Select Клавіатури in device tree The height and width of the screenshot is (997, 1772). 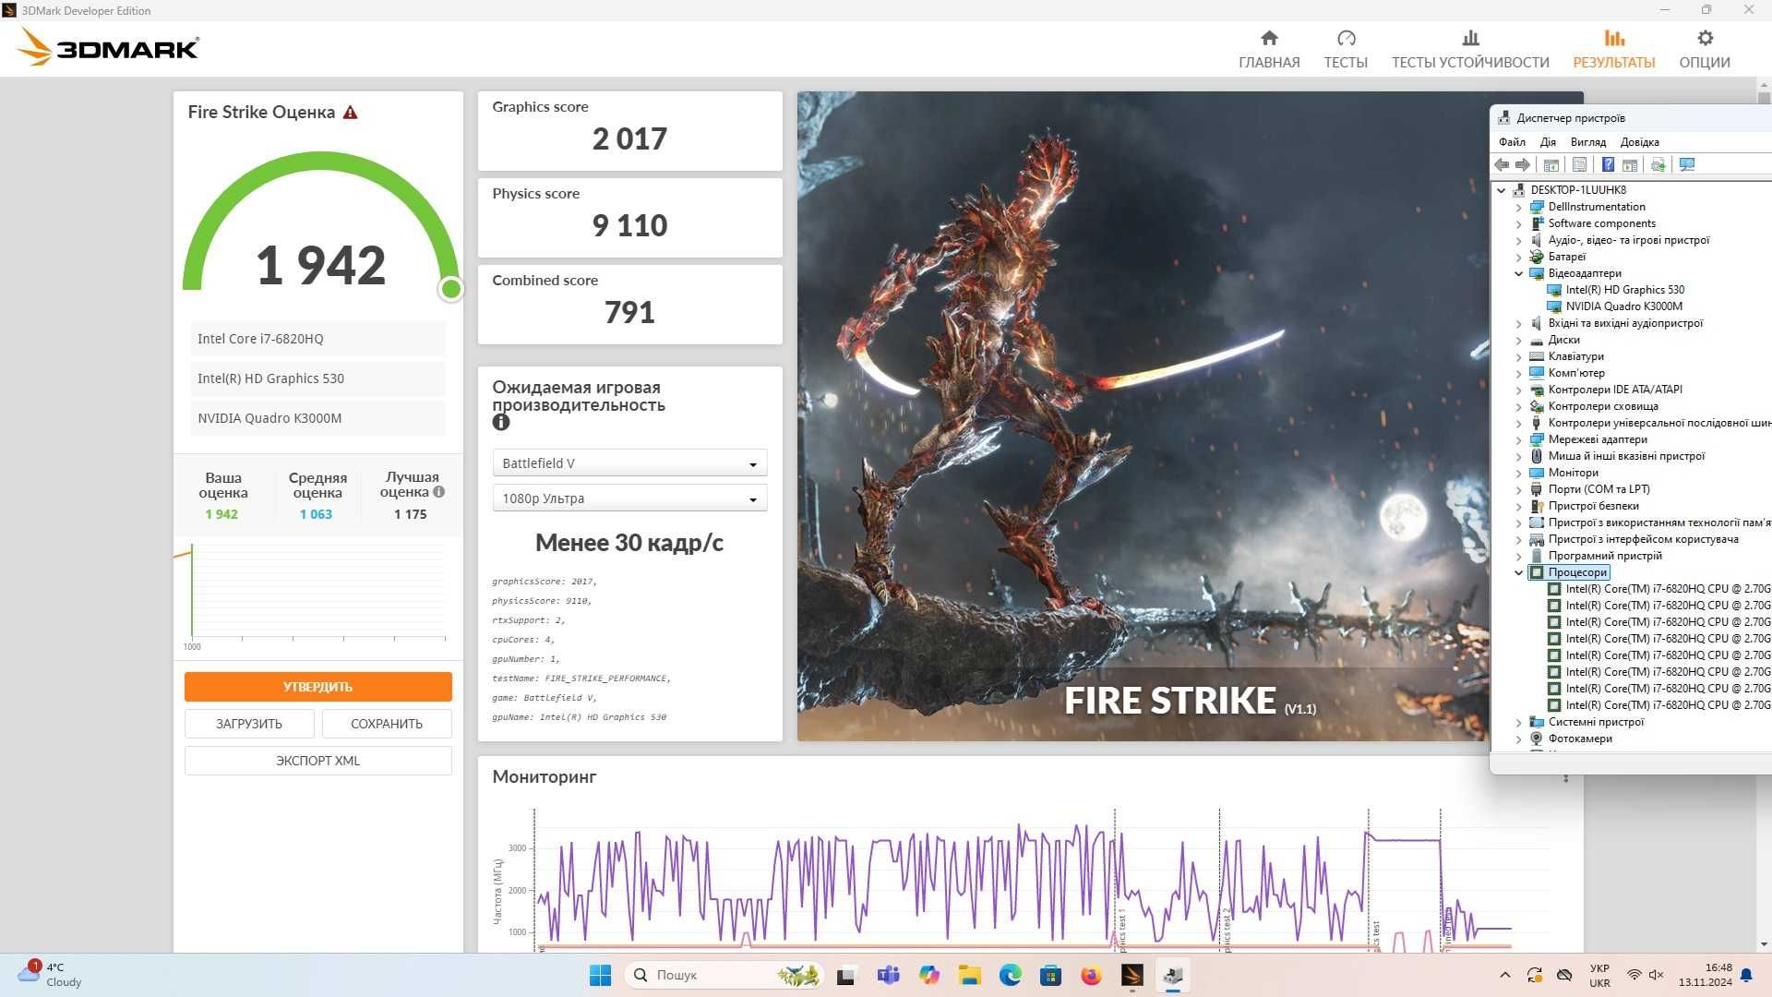[x=1575, y=356]
